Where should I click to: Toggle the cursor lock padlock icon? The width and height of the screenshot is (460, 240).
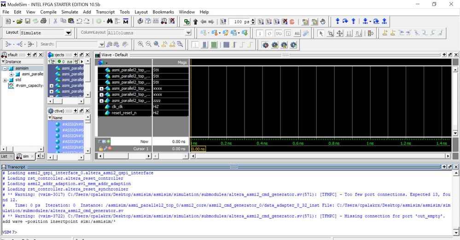coord(101,149)
